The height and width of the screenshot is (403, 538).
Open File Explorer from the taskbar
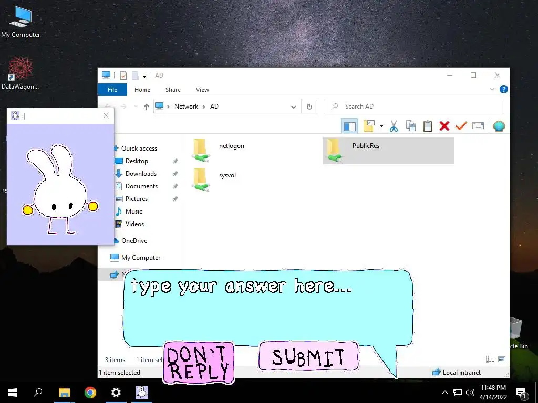coord(65,393)
